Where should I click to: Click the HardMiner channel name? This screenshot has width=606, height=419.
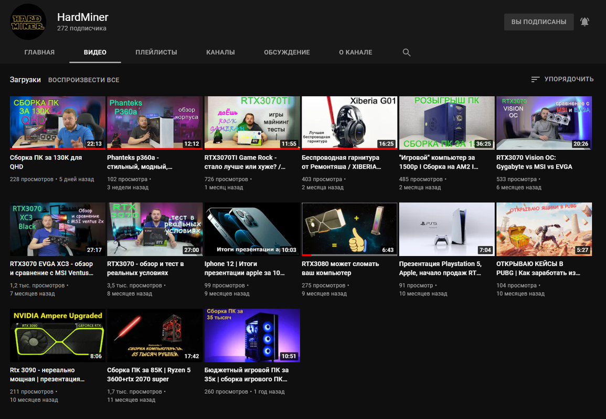tap(83, 17)
